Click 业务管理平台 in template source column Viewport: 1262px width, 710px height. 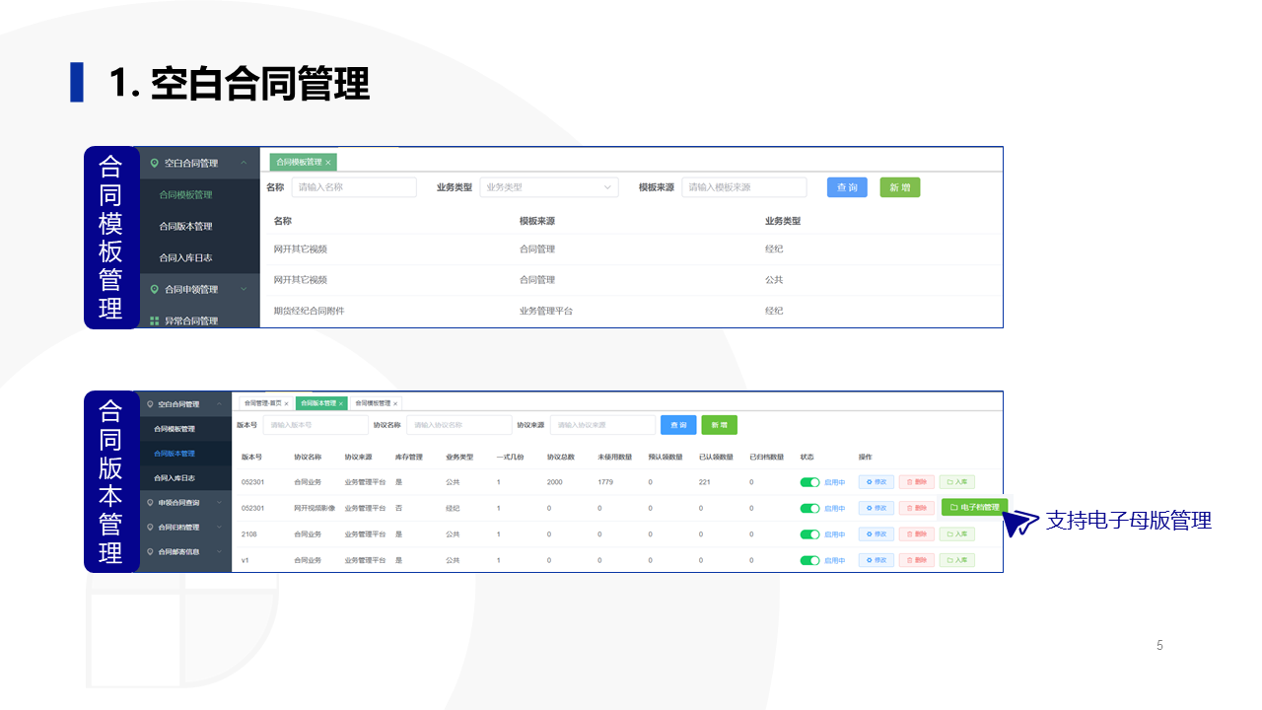pyautogui.click(x=546, y=311)
